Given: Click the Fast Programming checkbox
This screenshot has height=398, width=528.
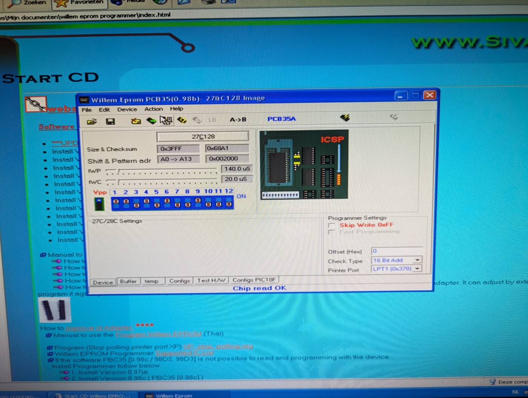Looking at the screenshot, I should [332, 232].
